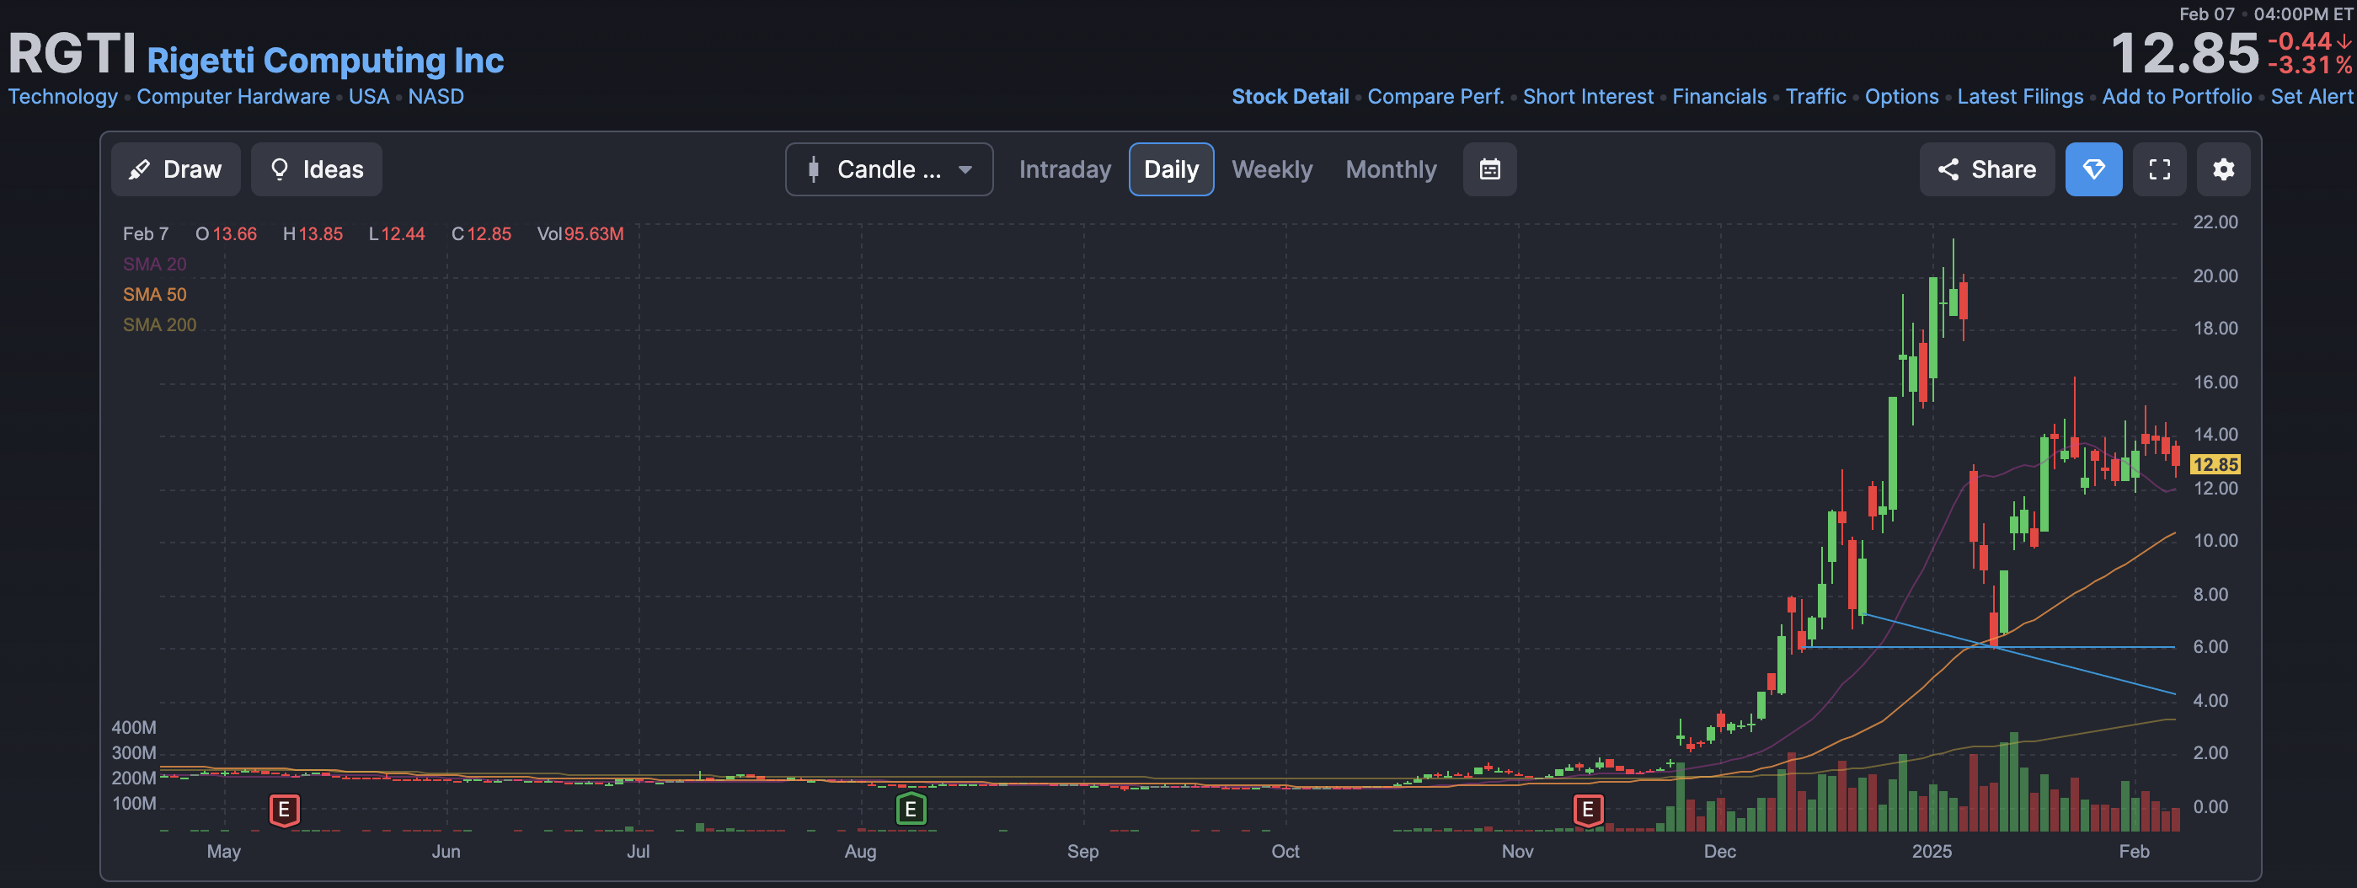Open chart settings gear
Image resolution: width=2357 pixels, height=888 pixels.
(x=2223, y=169)
